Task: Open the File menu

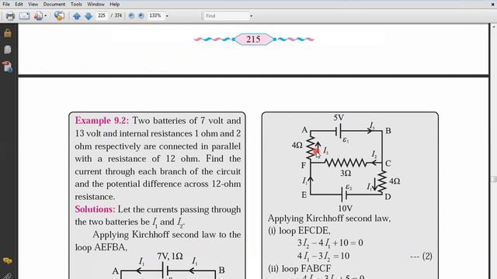Action: [6, 4]
